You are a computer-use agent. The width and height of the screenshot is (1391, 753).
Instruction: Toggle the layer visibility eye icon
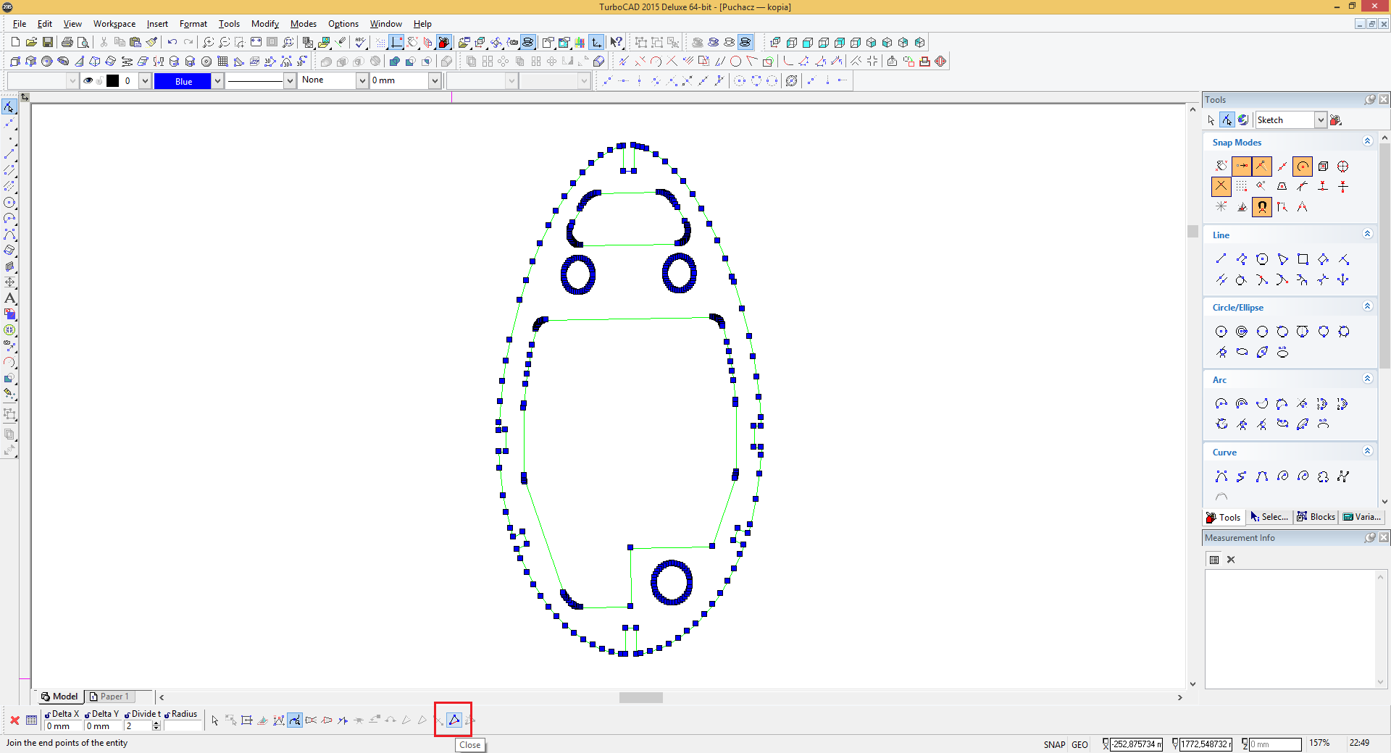(x=88, y=80)
